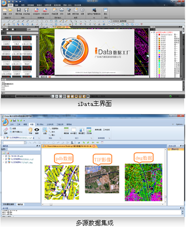Collapse the gb5001.mdb root layer node
Viewport: 186px width, 233px height.
tap(152, 32)
